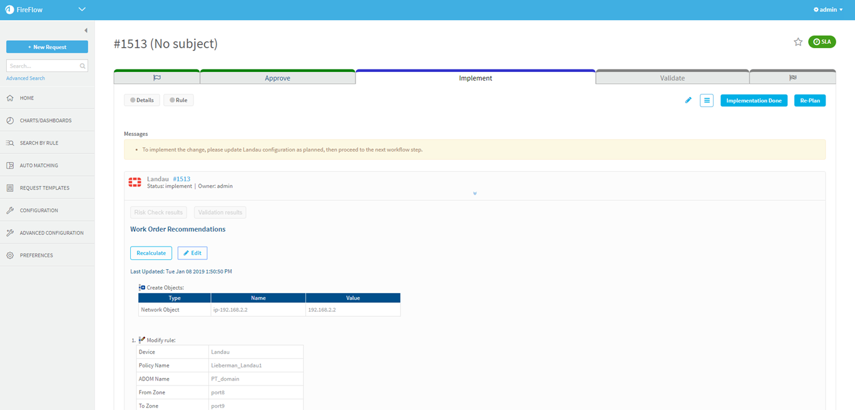Open the hamburger list menu icon
855x410 pixels.
click(707, 100)
